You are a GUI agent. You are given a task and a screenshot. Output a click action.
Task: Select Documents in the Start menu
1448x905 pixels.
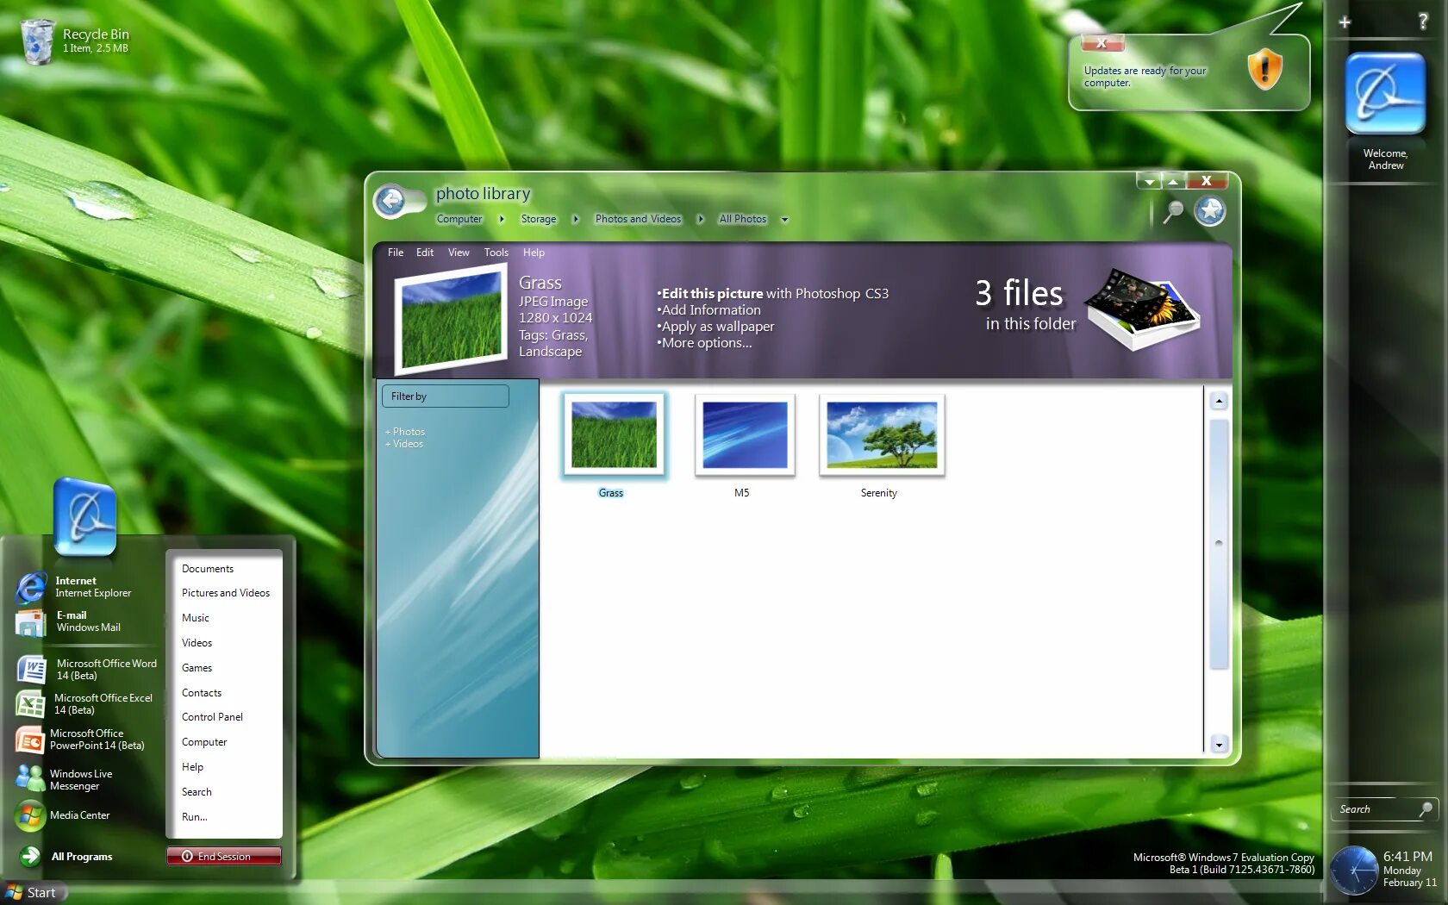pyautogui.click(x=208, y=569)
